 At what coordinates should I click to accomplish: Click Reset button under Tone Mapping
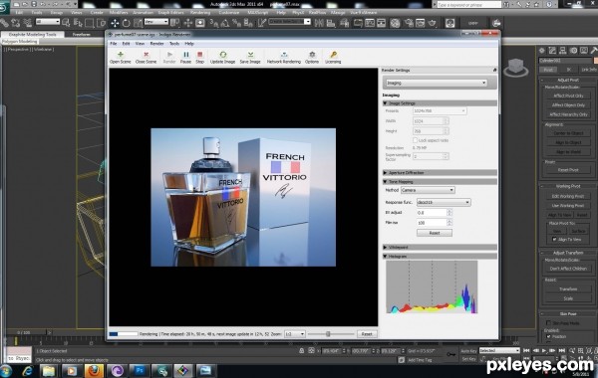(x=435, y=233)
